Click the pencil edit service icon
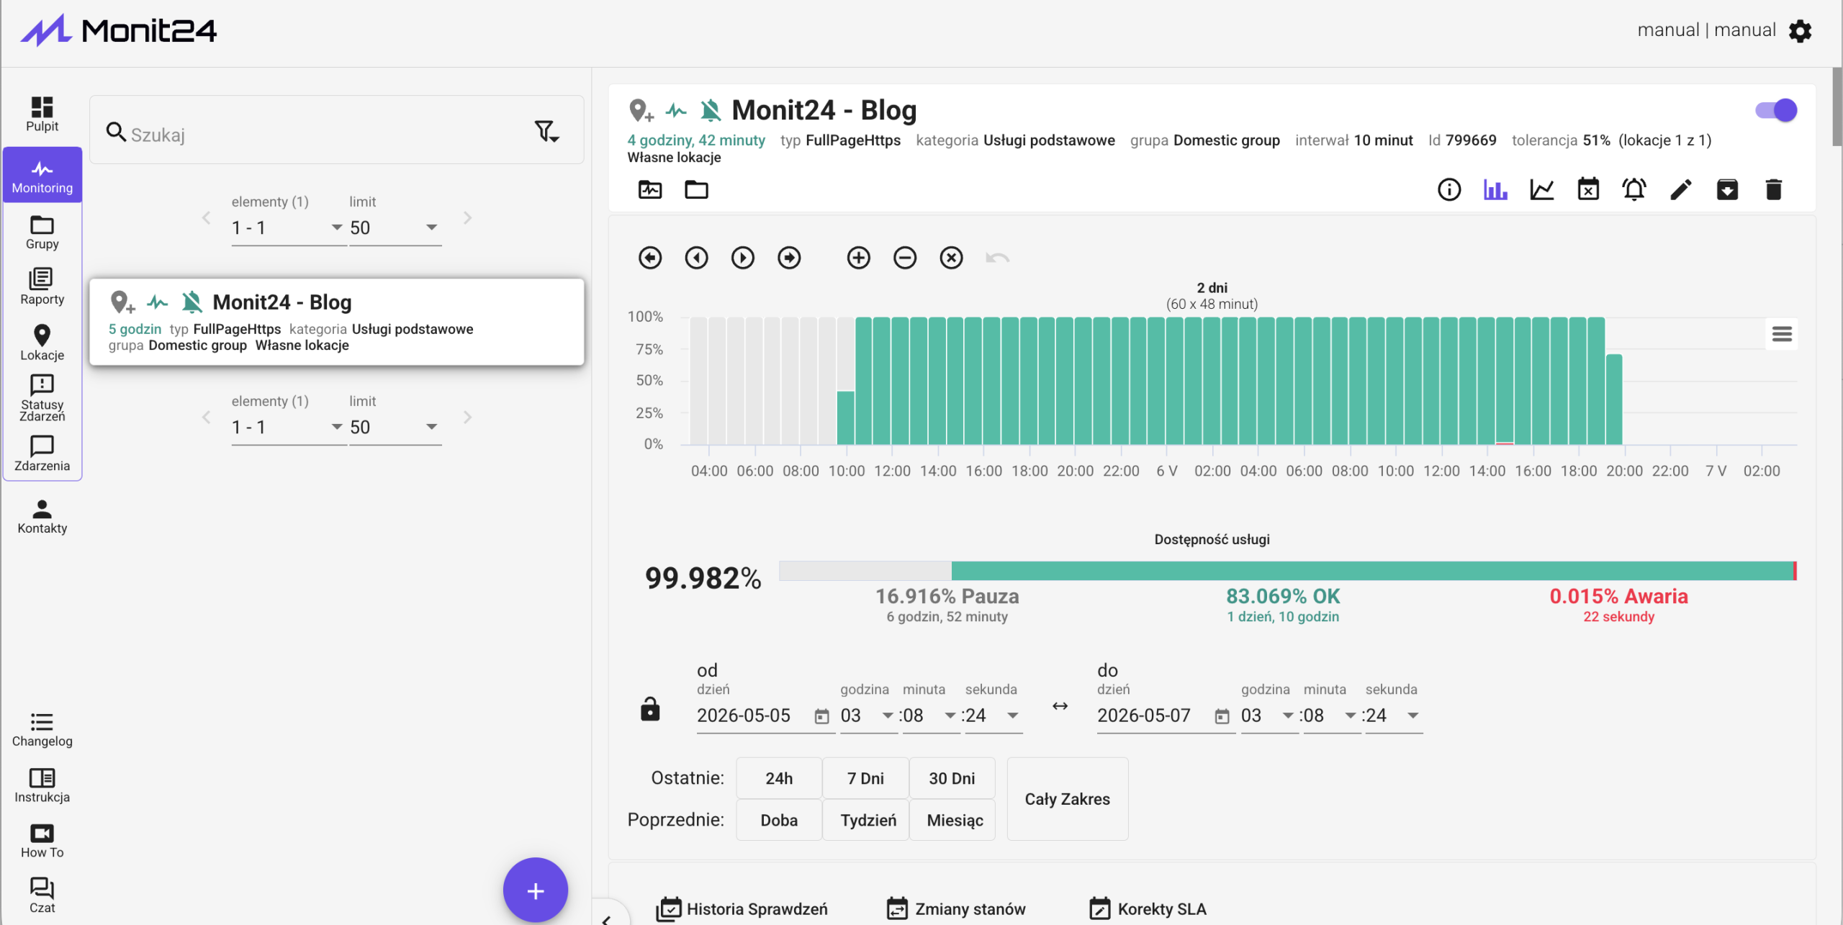The image size is (1843, 925). pos(1680,190)
